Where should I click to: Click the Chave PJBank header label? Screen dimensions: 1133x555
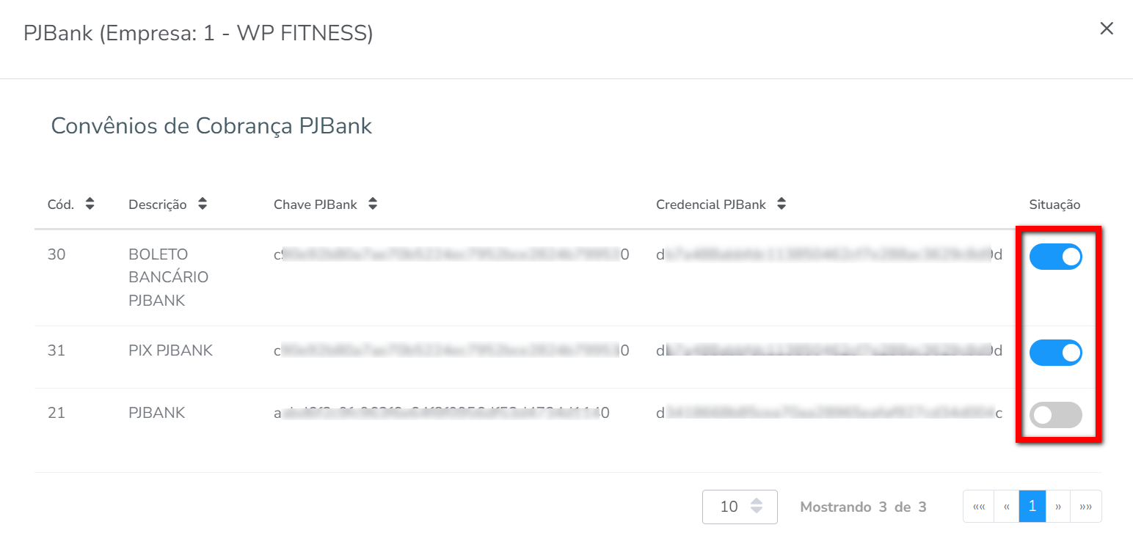click(x=316, y=205)
